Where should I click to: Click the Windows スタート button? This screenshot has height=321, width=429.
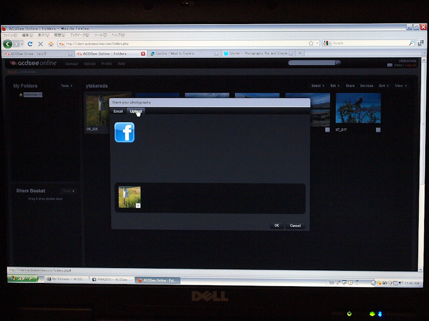[23, 279]
